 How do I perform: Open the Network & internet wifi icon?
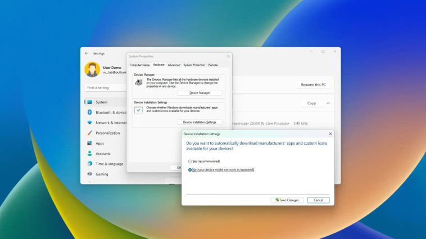pos(89,122)
